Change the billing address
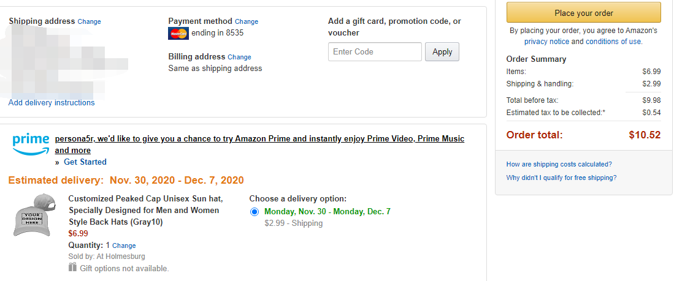Image resolution: width=674 pixels, height=281 pixels. 239,58
